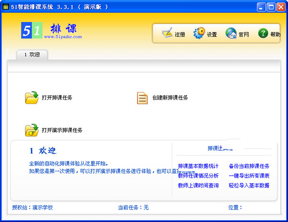The image size is (288, 222).
Task: Close the 51智能排课系统 window
Action: (x=281, y=7)
